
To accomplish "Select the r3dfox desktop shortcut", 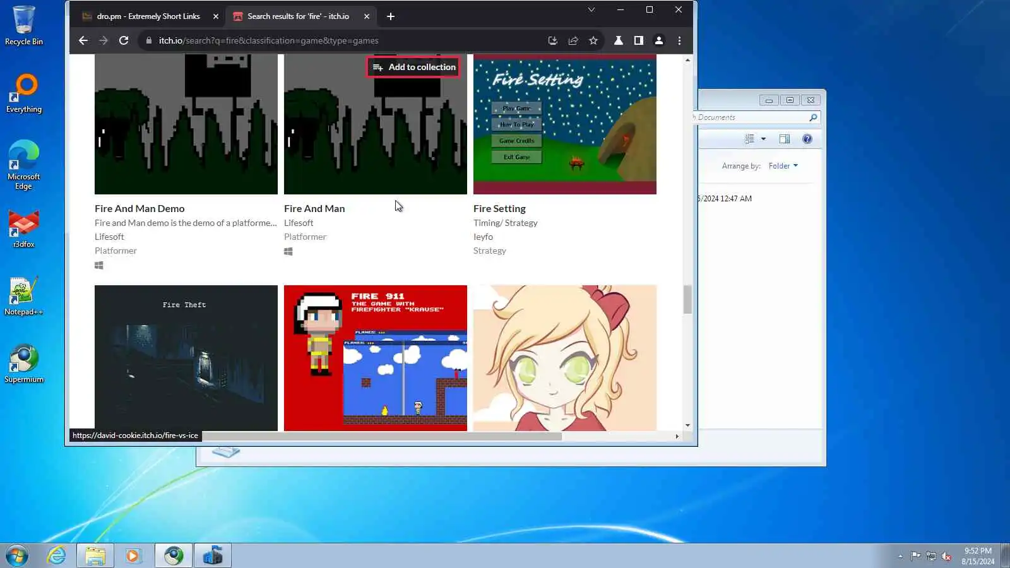I will pos(24,228).
